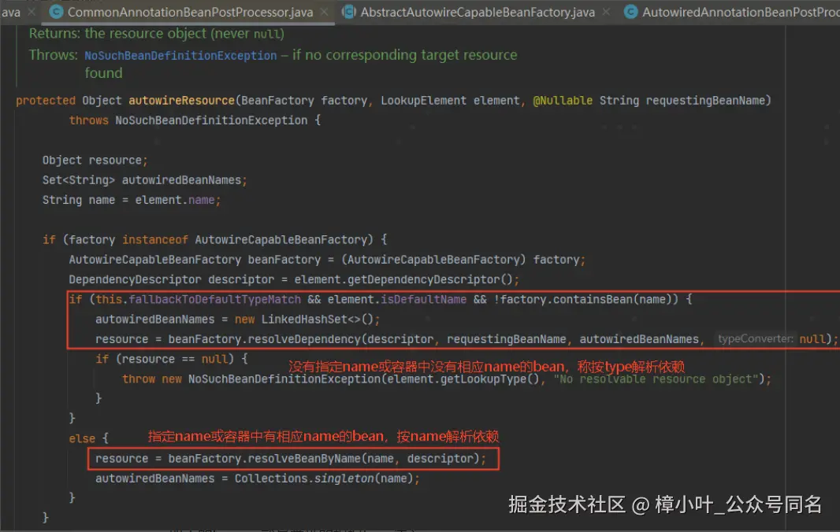Click getLookupType method call
Screen dimensions: 840x532
[x=483, y=379]
